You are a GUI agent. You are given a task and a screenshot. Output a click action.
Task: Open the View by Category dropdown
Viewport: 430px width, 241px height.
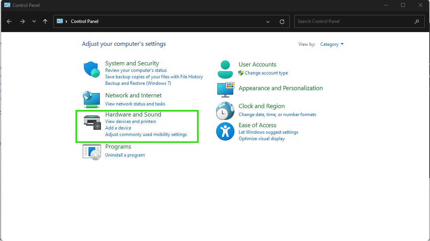point(332,44)
